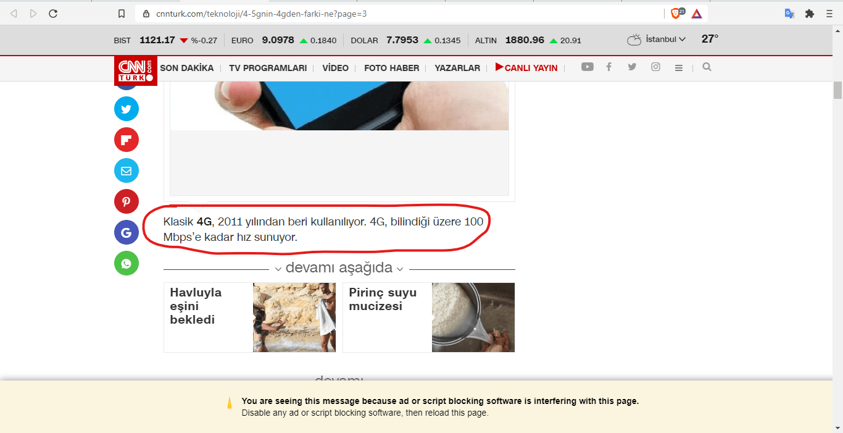
Task: Go forward with the browser forward arrow
Action: pyautogui.click(x=33, y=14)
